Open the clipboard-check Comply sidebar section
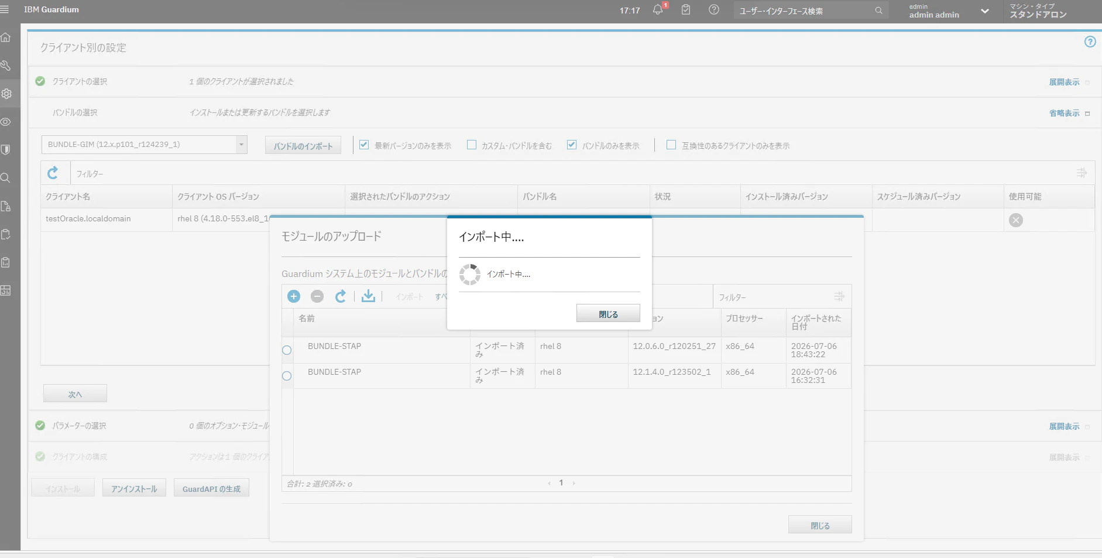 tap(6, 234)
